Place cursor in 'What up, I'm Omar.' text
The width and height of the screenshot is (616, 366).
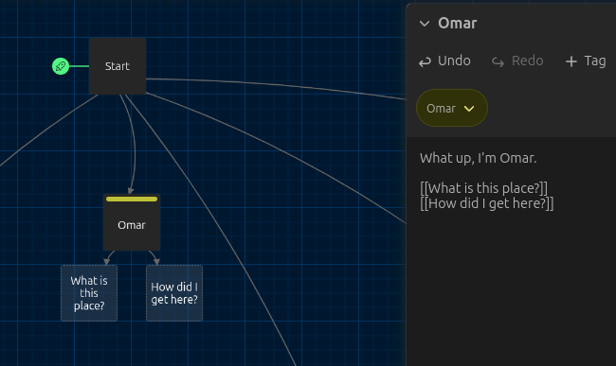pos(478,158)
